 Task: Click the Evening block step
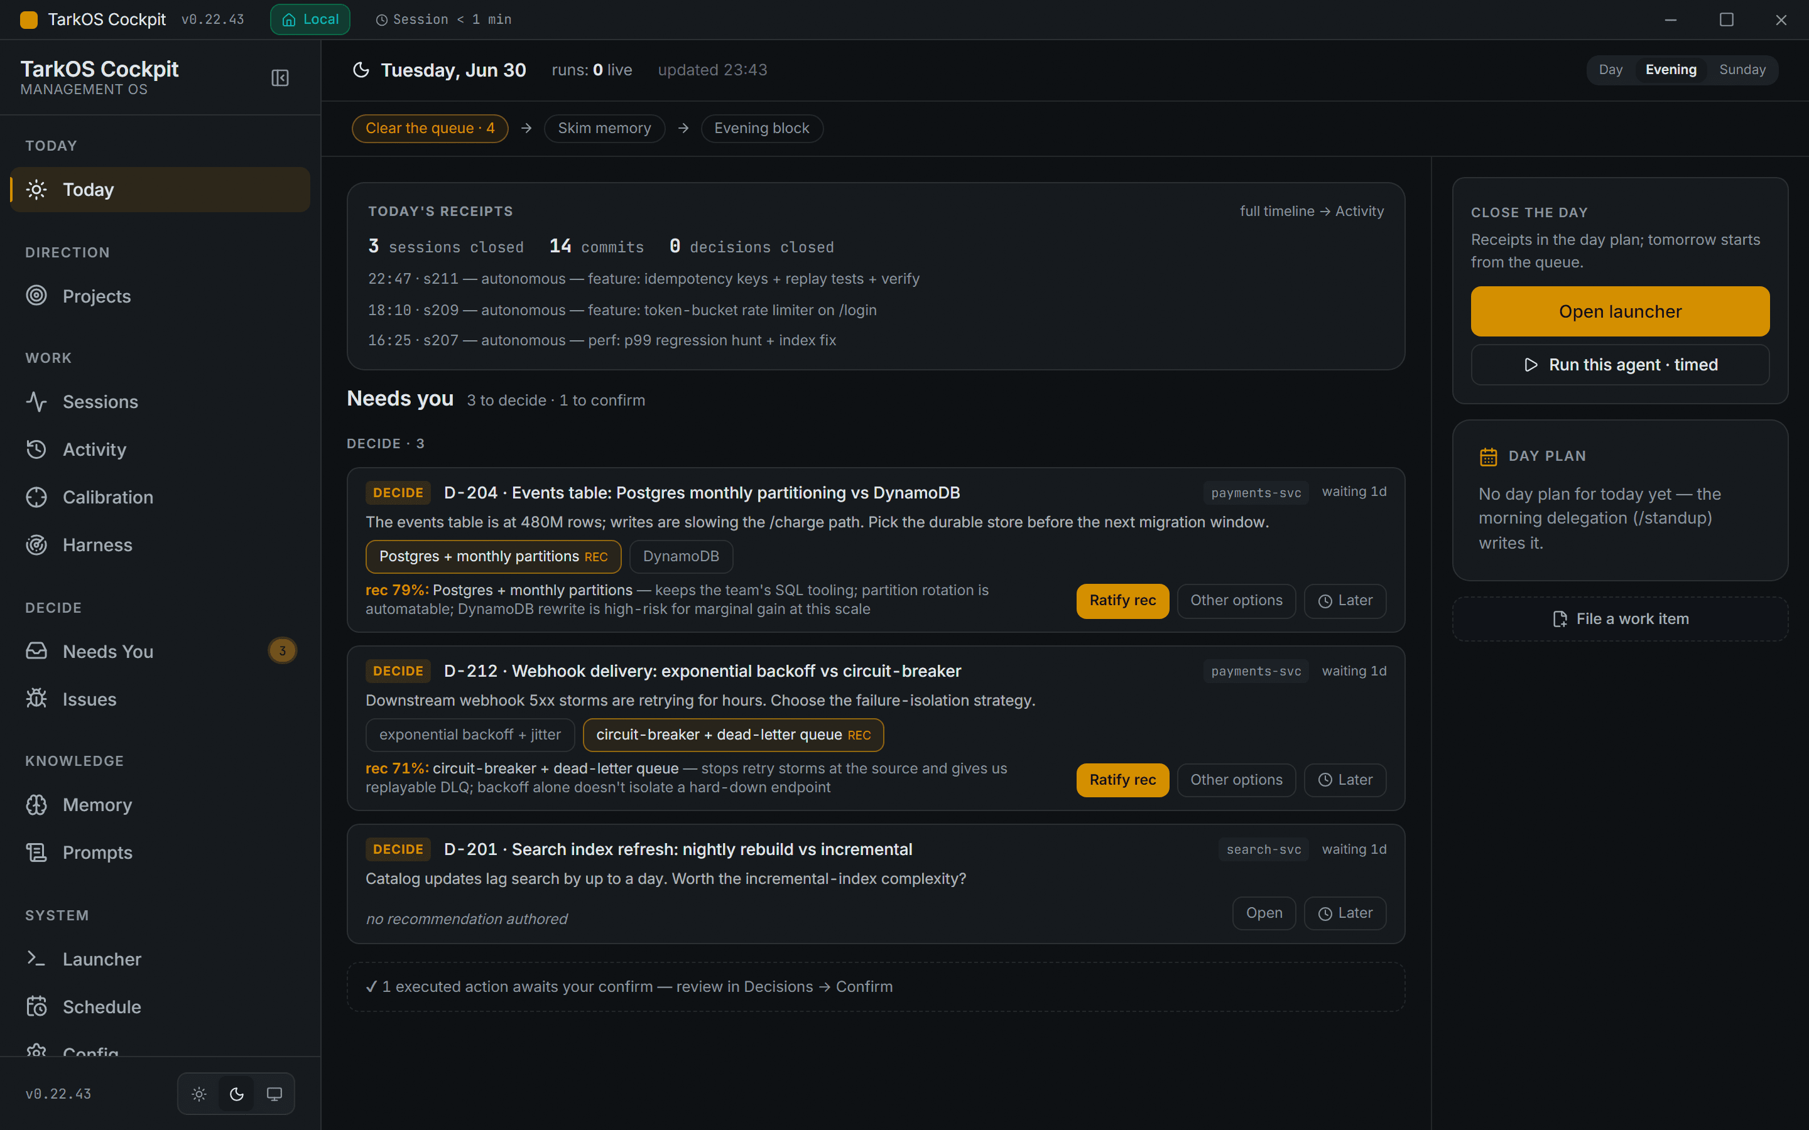click(x=762, y=129)
